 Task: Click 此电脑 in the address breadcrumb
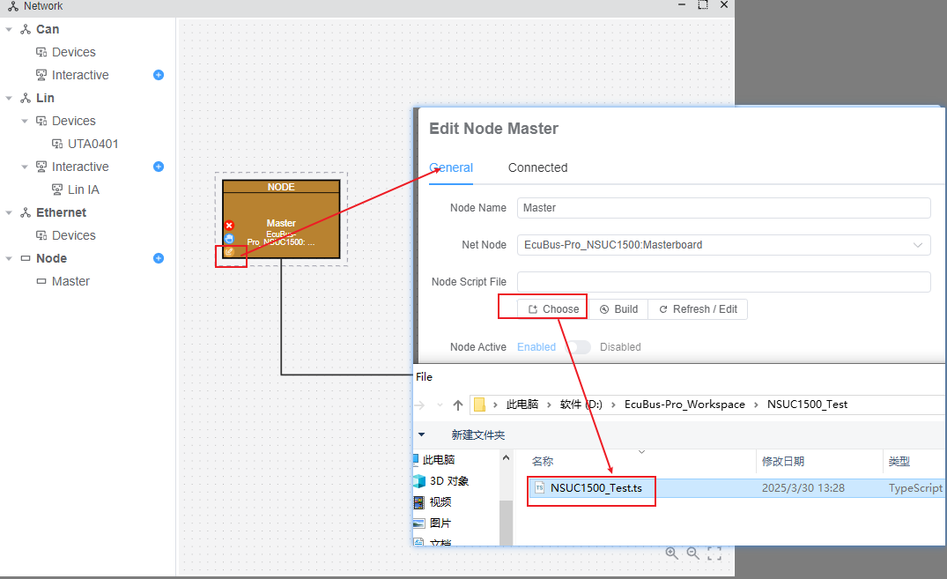point(522,405)
